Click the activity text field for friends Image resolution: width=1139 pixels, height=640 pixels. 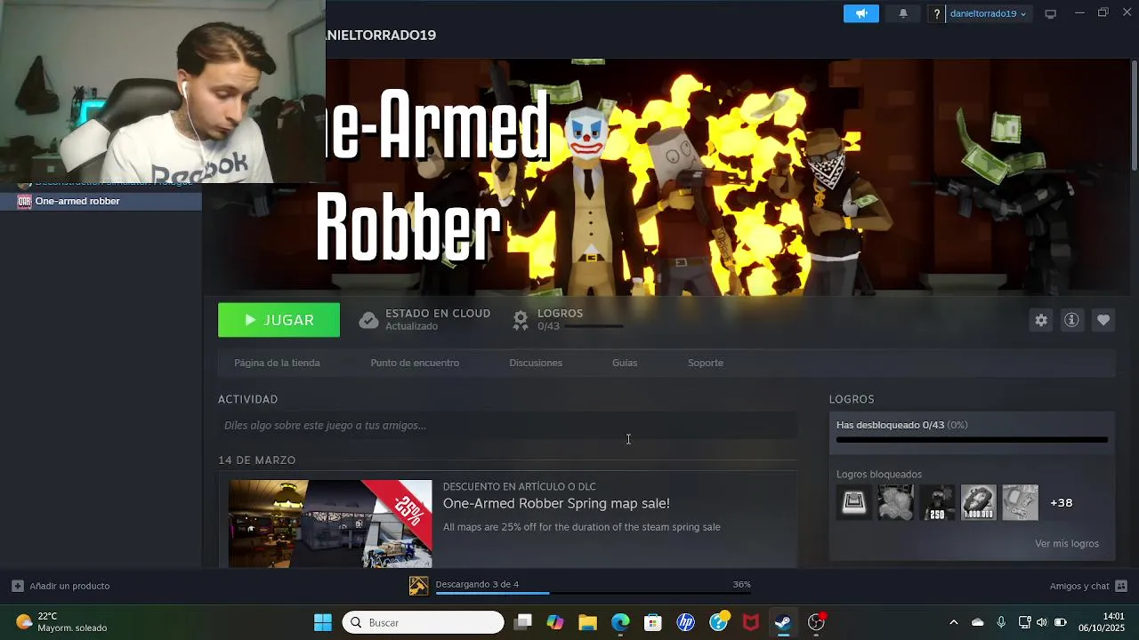(507, 426)
